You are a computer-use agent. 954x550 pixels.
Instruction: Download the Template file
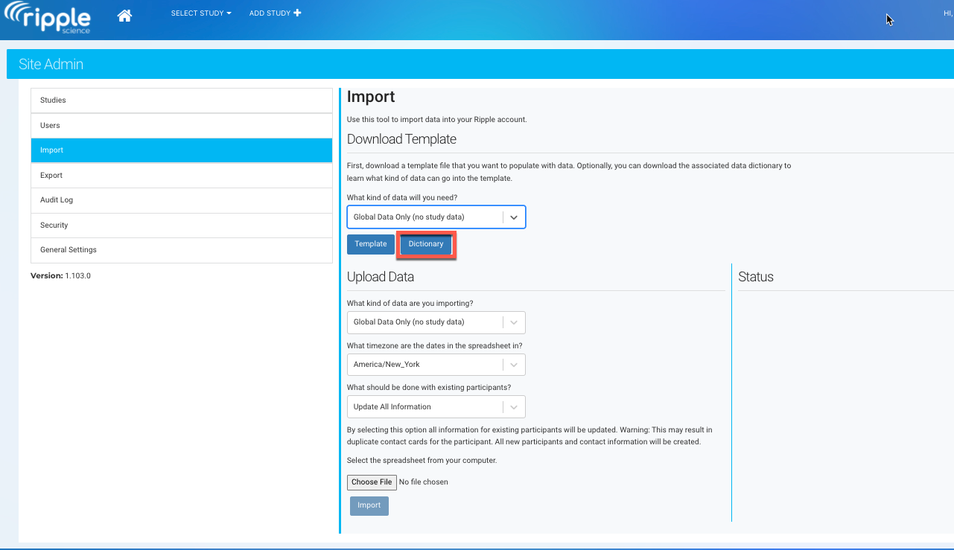pyautogui.click(x=370, y=244)
